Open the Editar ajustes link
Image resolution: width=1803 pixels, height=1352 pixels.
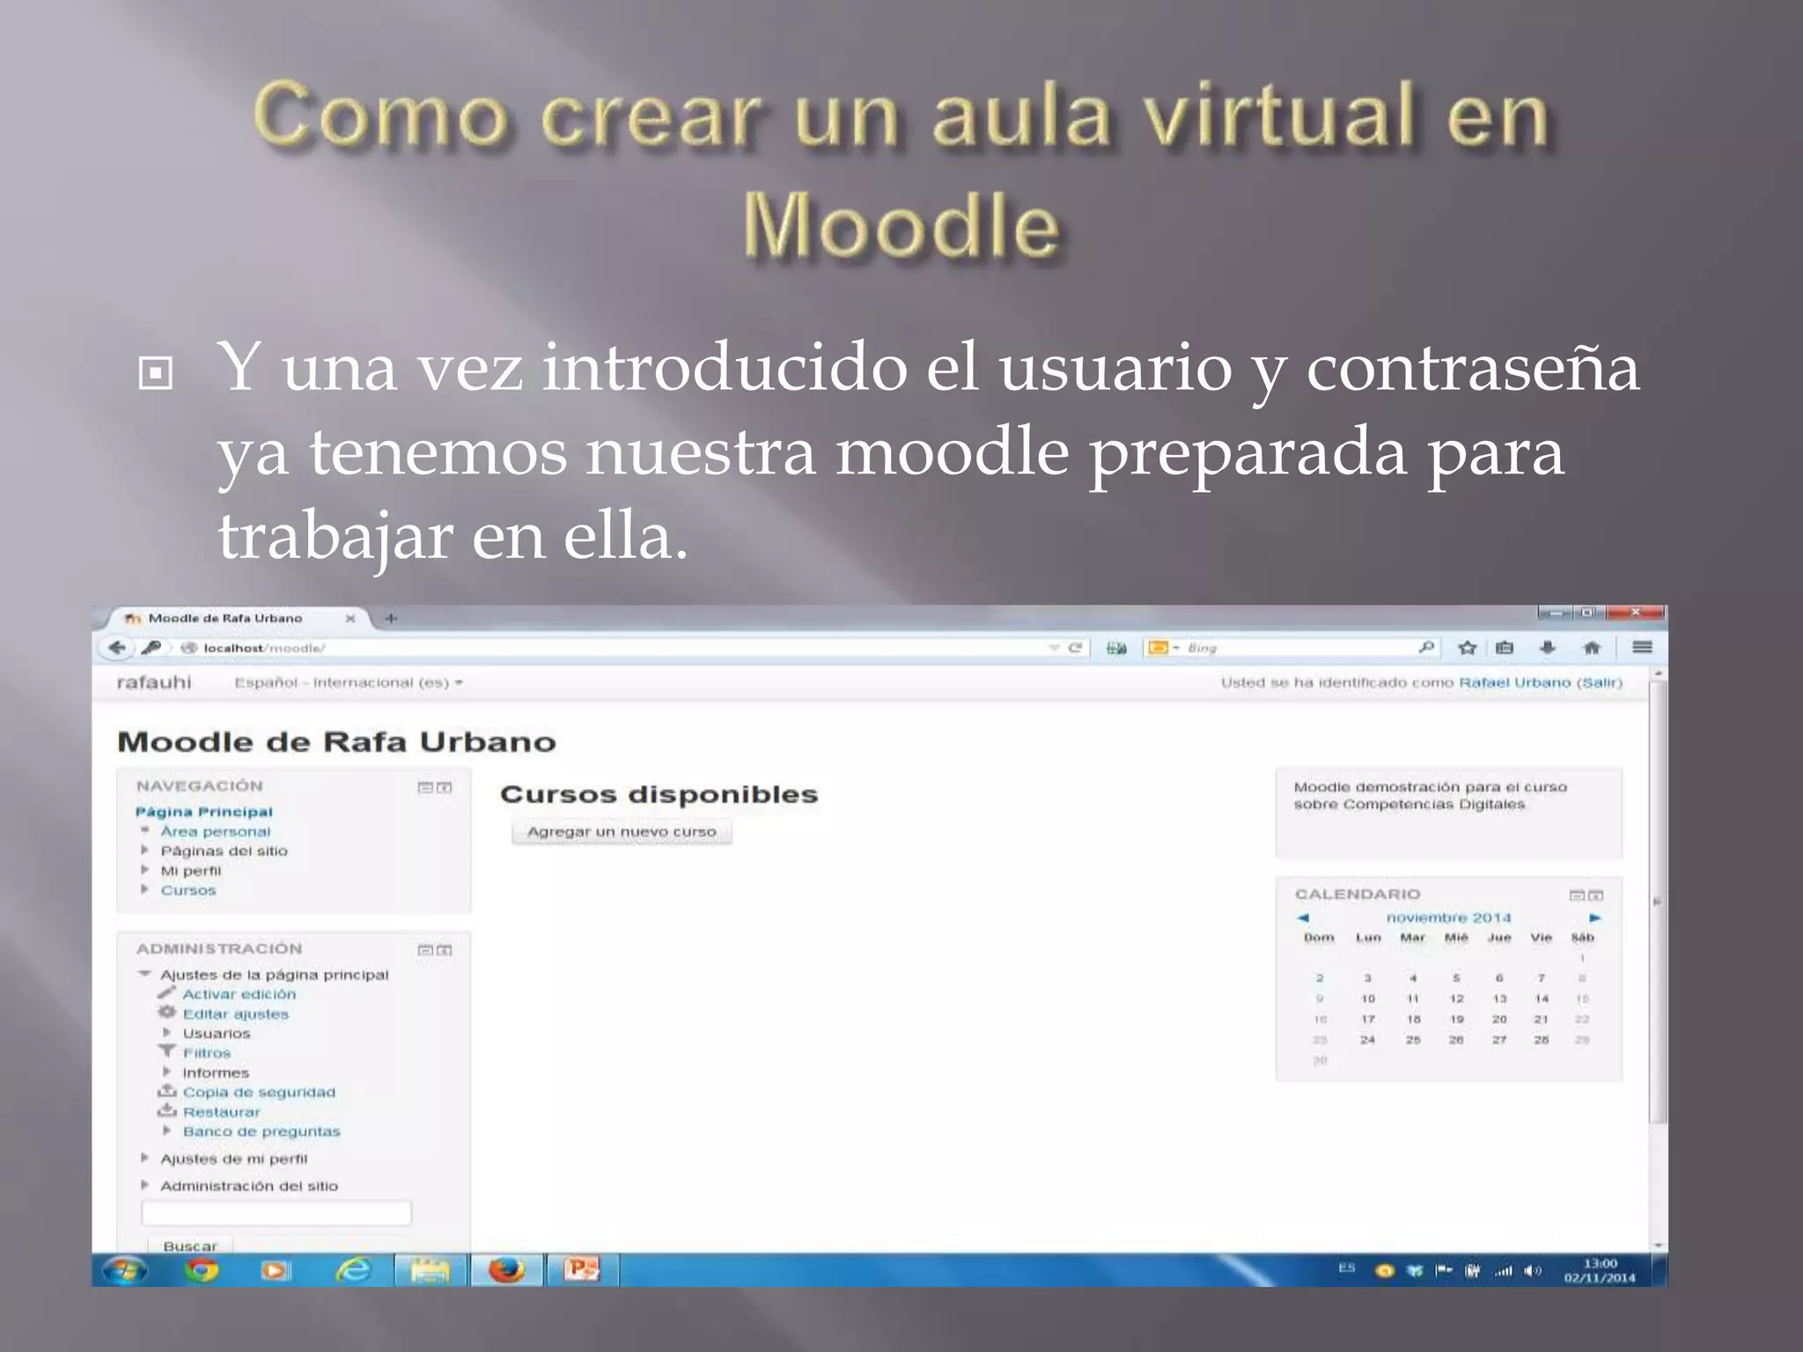pos(236,1014)
